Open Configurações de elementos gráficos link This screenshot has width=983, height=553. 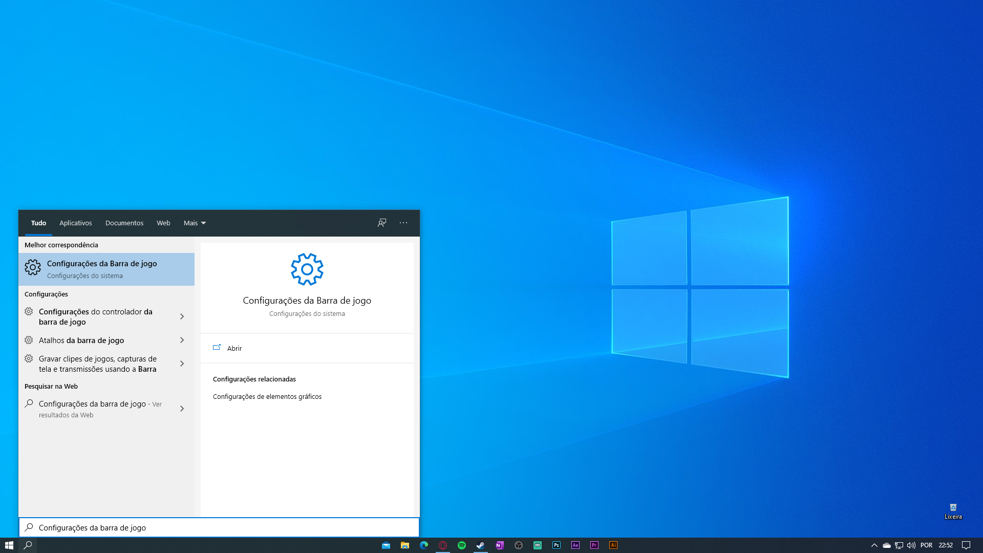point(267,396)
